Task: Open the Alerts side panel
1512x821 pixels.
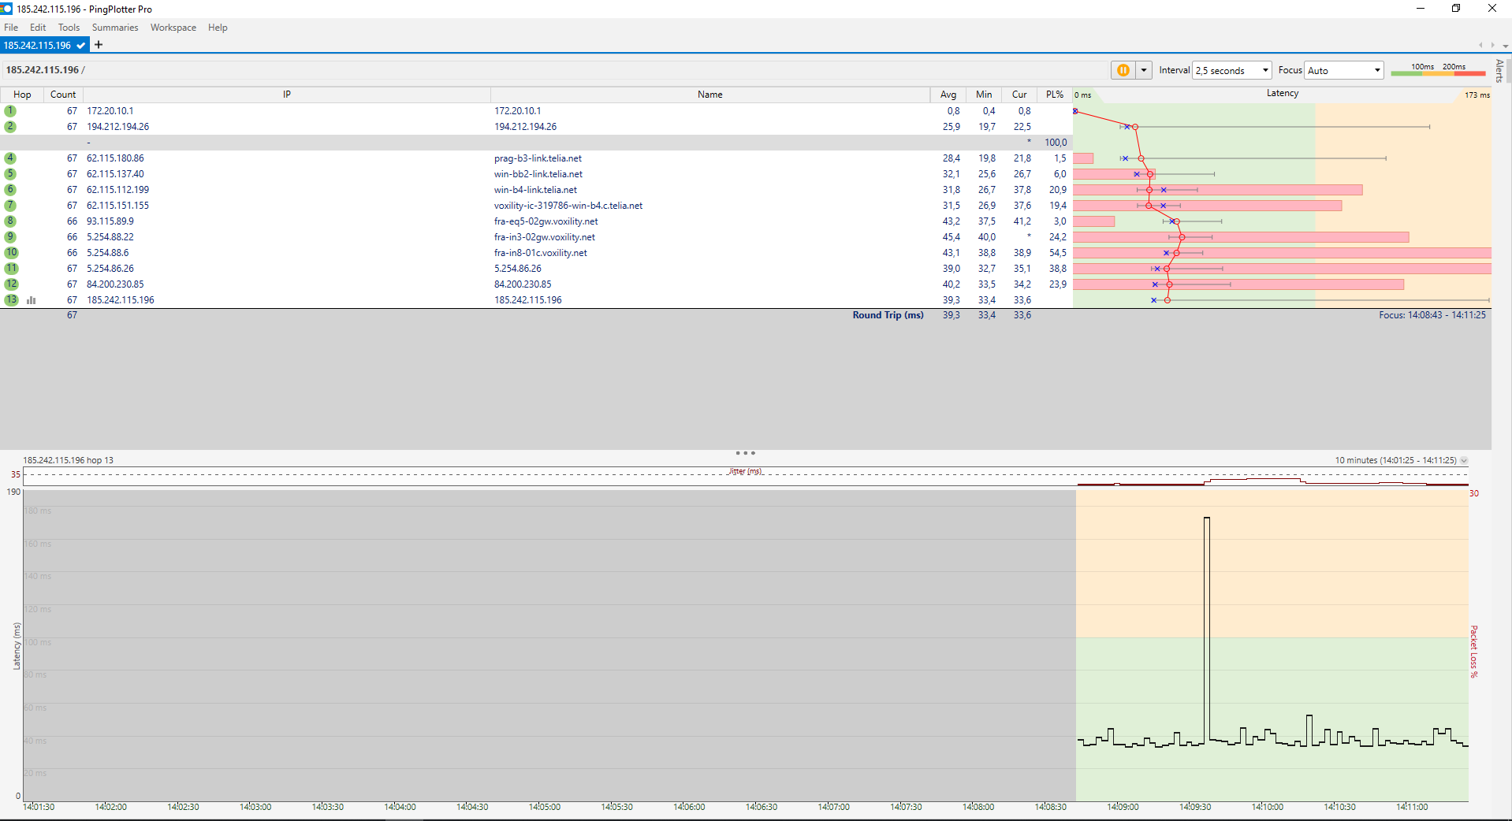Action: (1499, 71)
